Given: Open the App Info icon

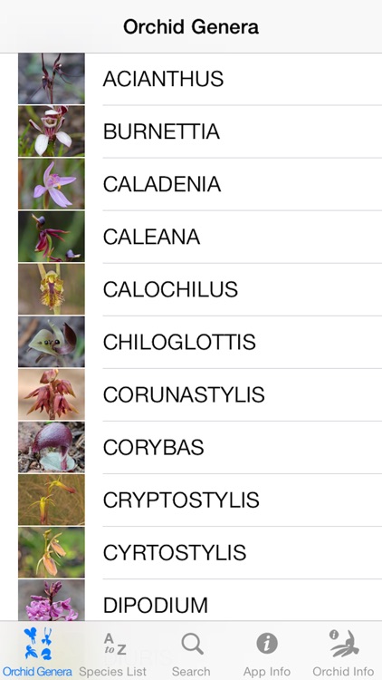Looking at the screenshot, I should point(267,643).
